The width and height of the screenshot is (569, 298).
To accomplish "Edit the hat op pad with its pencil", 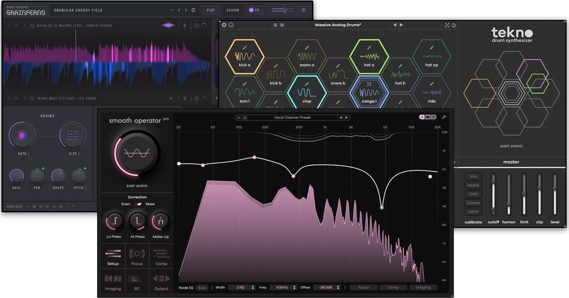I will 431,47.
